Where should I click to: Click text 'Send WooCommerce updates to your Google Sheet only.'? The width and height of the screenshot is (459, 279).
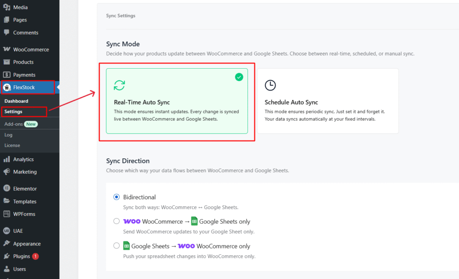(189, 232)
